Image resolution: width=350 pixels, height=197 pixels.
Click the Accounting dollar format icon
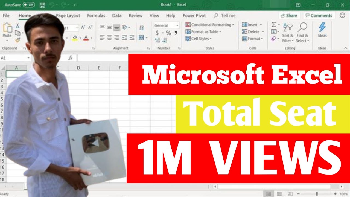pyautogui.click(x=157, y=33)
